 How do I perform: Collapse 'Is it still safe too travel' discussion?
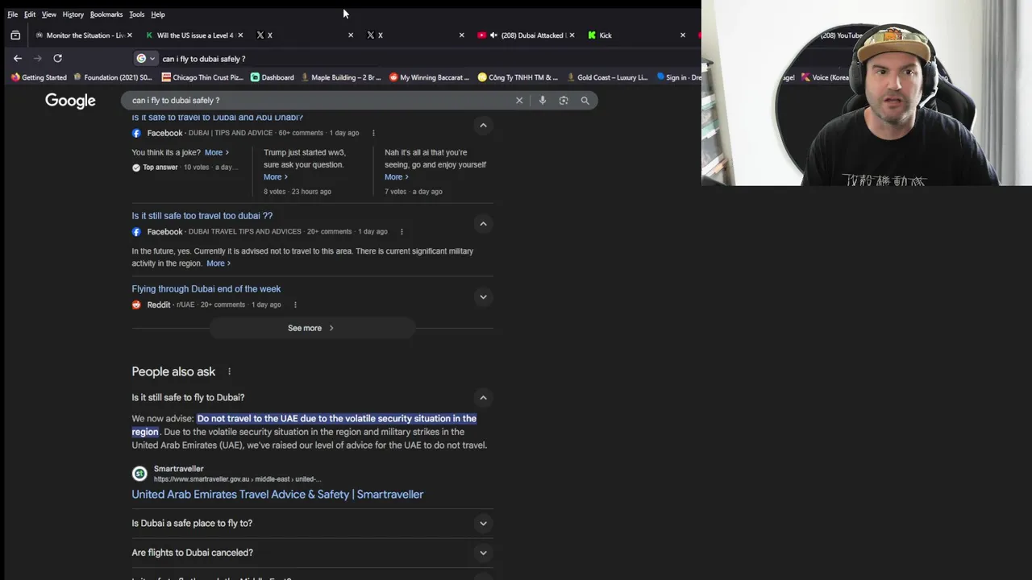pyautogui.click(x=483, y=224)
